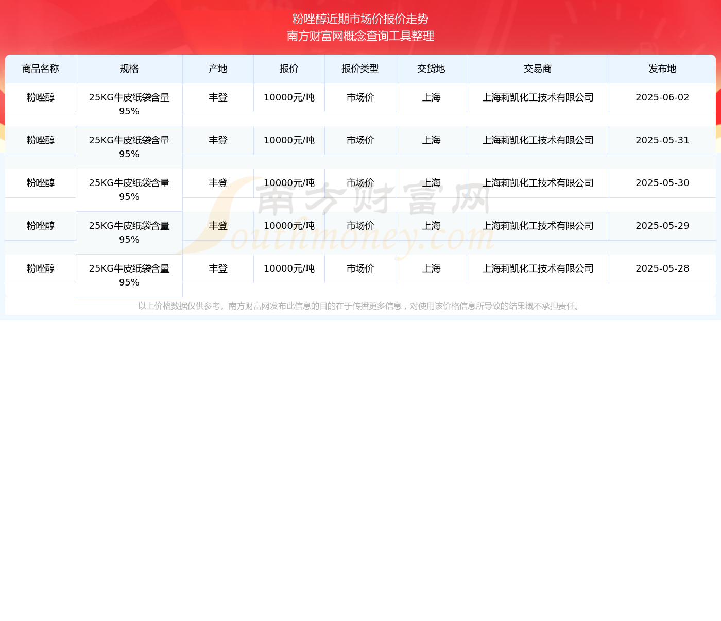Click 丰登 origin in the 2025-05-29 row
Viewport: 721px width, 621px height.
coord(218,226)
